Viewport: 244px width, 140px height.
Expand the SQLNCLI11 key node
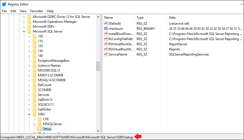point(29,105)
